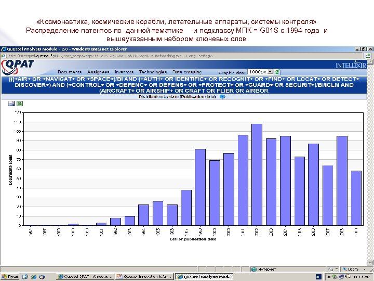This screenshot has width=374, height=281.
Task: Click the last bar for 2009
Action: (x=356, y=198)
